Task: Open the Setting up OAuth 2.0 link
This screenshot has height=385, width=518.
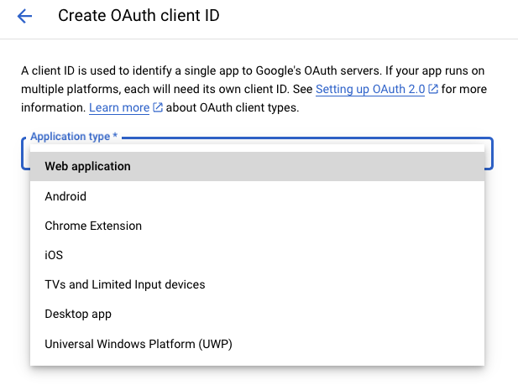Action: point(370,89)
